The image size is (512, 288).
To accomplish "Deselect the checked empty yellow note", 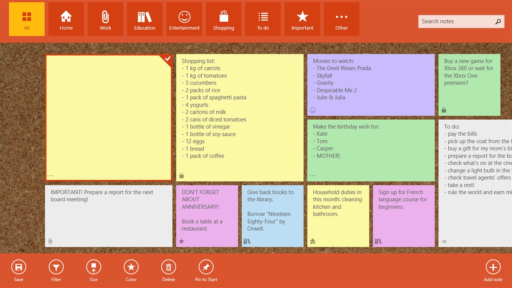I will tap(167, 59).
